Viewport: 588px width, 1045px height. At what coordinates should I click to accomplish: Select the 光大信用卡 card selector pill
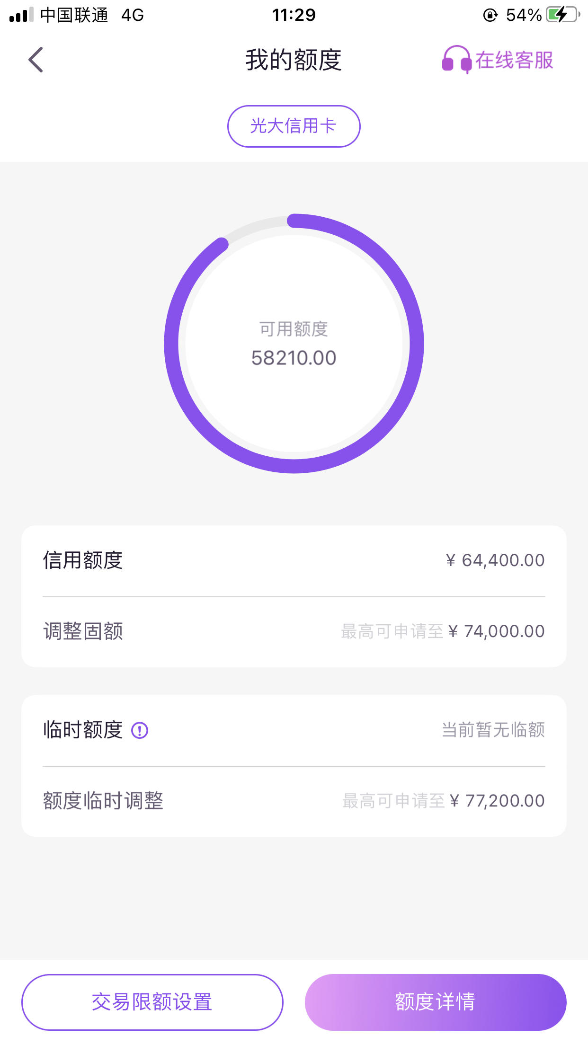pyautogui.click(x=294, y=126)
